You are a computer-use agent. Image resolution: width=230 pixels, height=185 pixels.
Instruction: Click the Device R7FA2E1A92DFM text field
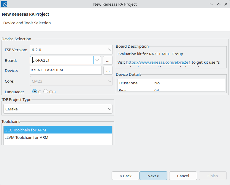click(66, 70)
